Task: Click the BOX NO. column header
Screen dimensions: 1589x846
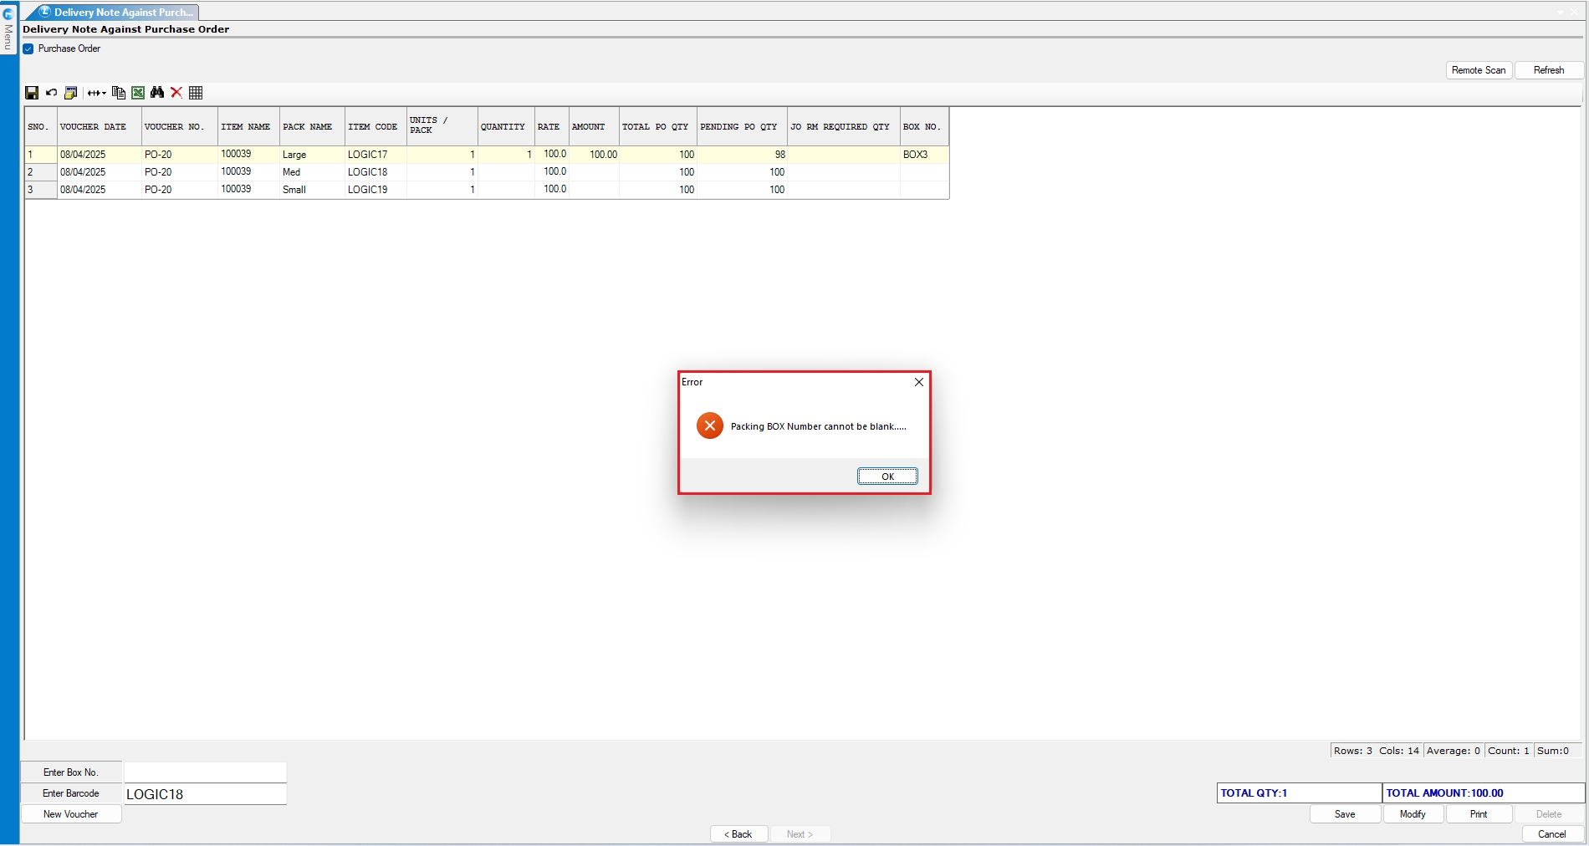Action: coord(922,127)
